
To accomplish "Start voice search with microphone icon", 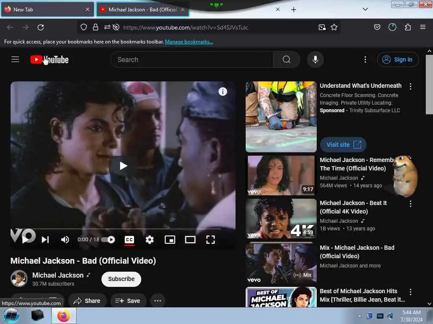I will point(315,59).
